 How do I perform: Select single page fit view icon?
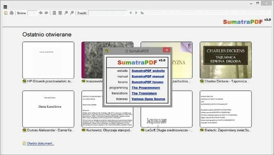[60, 13]
